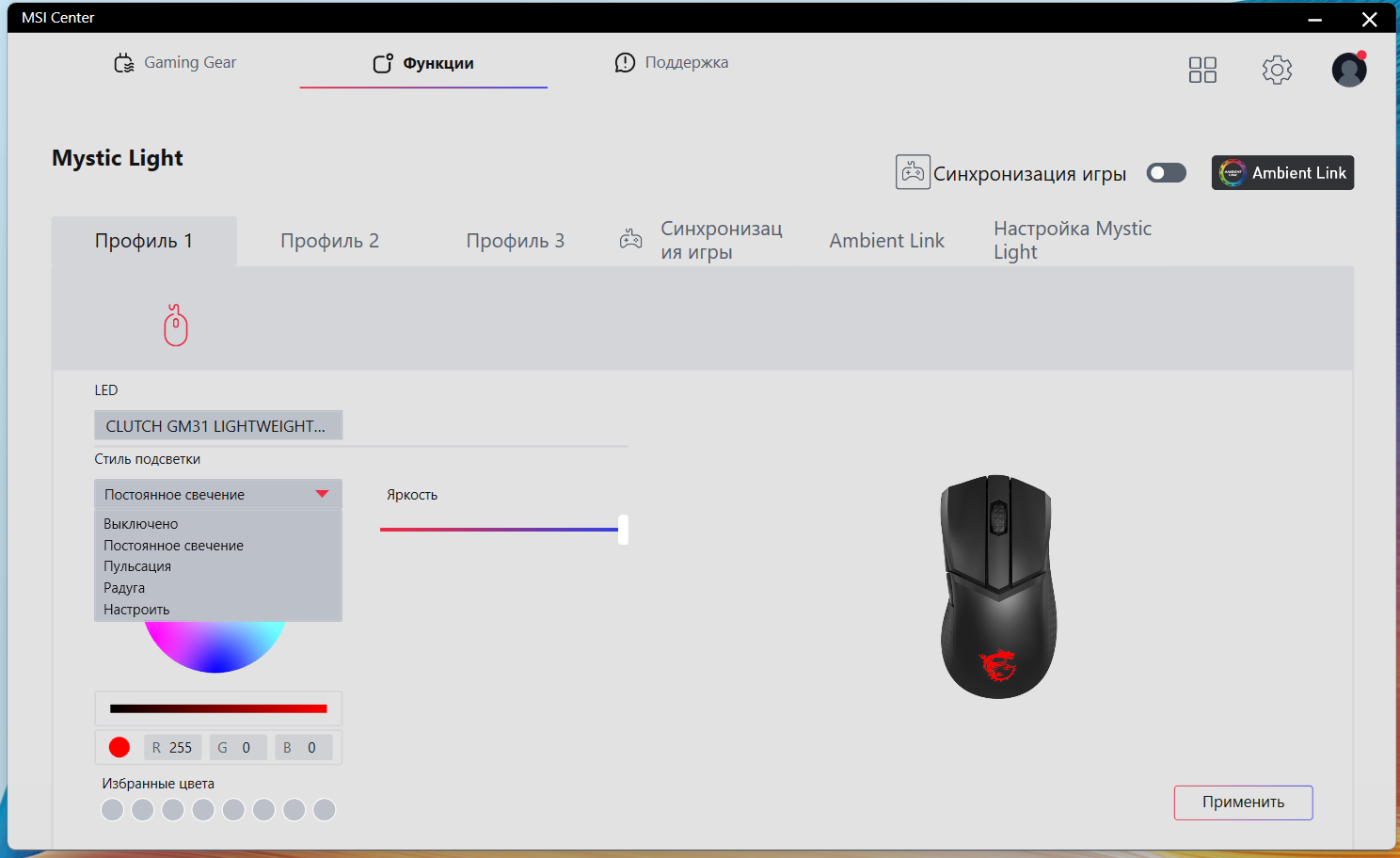
Task: Click the game sync gamepad icon
Action: (x=913, y=172)
